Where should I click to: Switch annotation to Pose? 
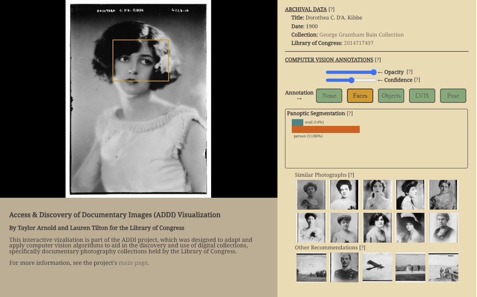453,96
